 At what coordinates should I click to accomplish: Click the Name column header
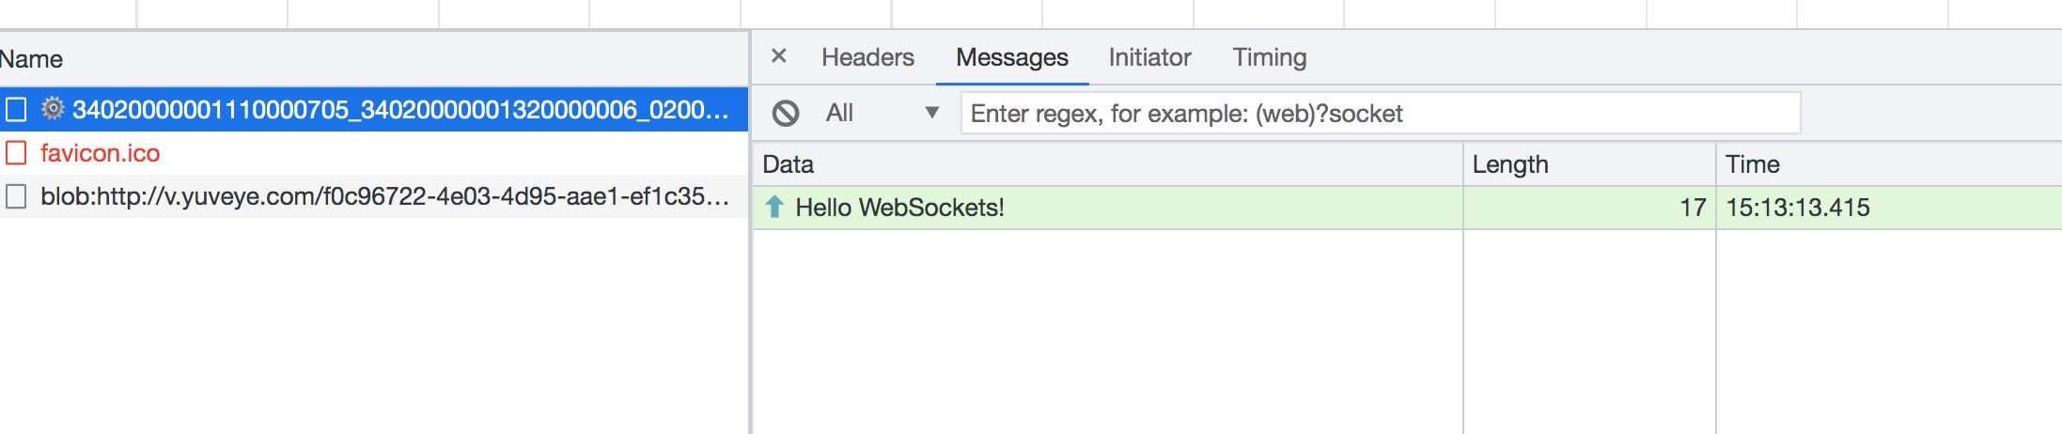pyautogui.click(x=32, y=59)
